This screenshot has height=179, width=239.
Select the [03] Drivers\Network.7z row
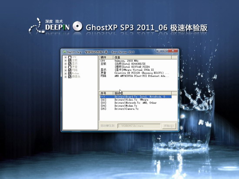pos(136,103)
